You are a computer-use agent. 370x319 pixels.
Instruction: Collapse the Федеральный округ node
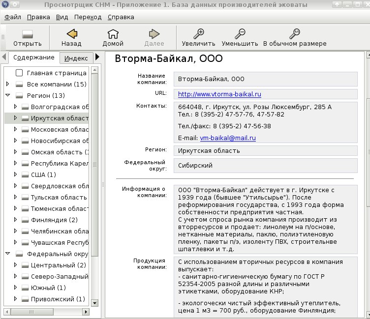[8, 254]
